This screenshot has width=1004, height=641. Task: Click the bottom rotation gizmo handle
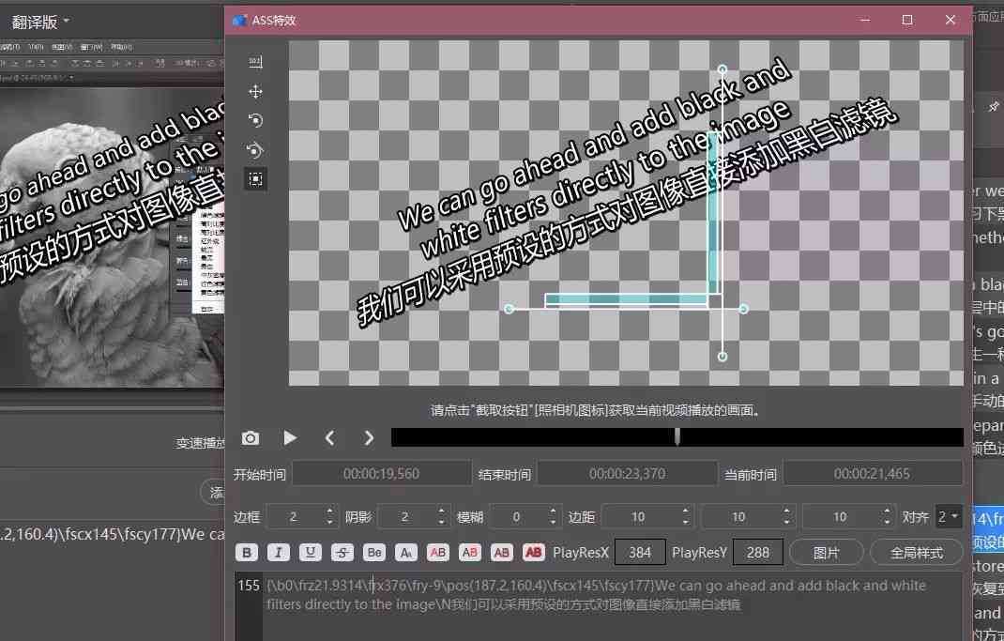pyautogui.click(x=723, y=357)
